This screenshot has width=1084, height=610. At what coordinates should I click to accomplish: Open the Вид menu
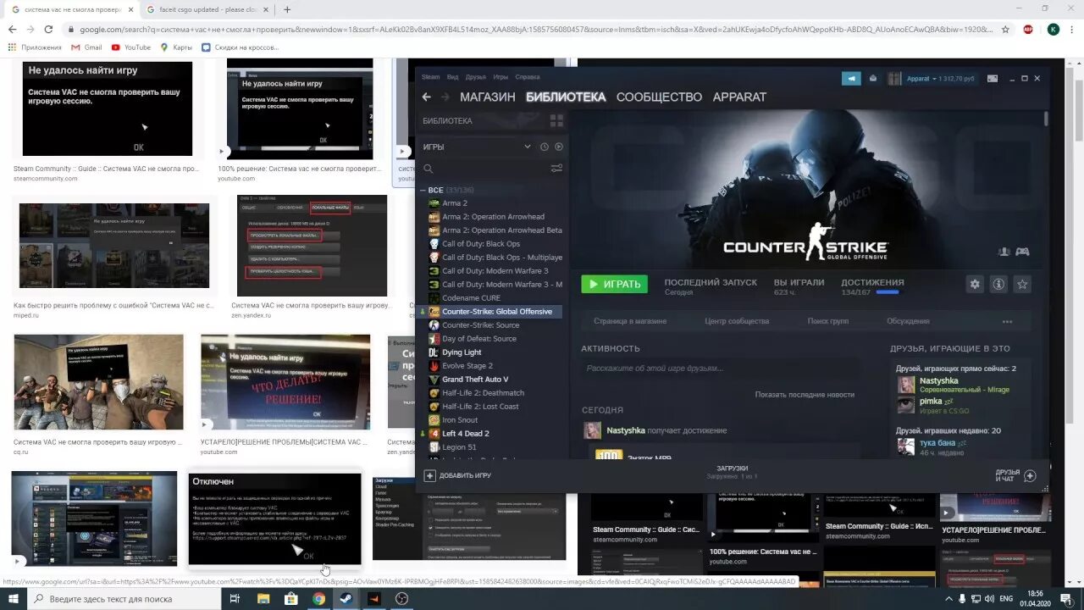[452, 77]
